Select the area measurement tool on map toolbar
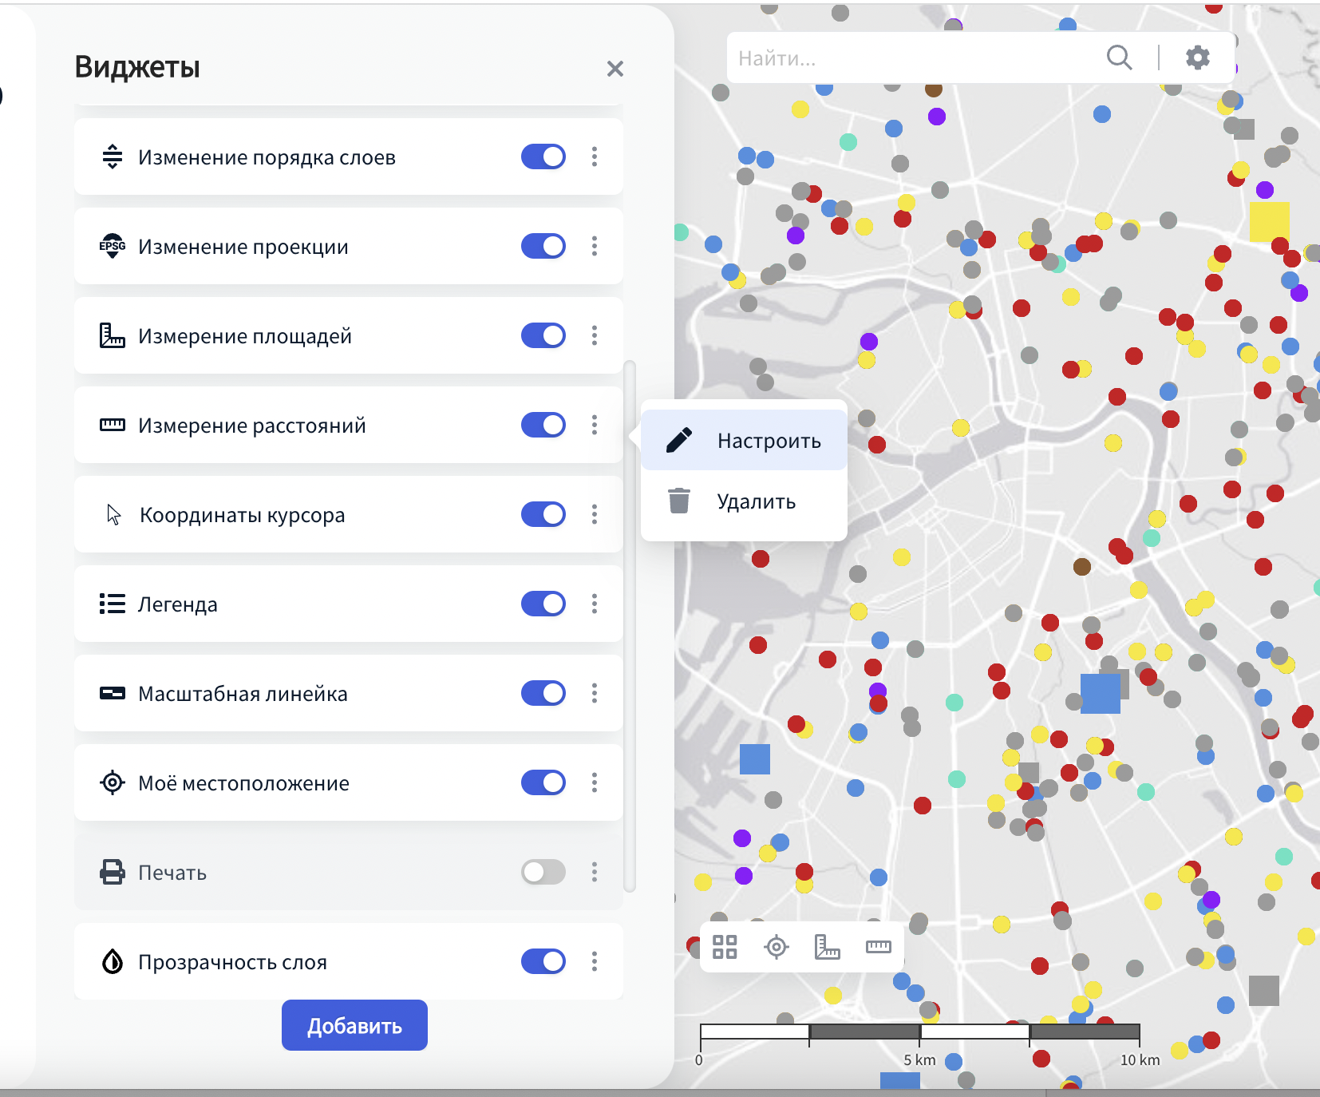Image resolution: width=1320 pixels, height=1097 pixels. coord(827,947)
